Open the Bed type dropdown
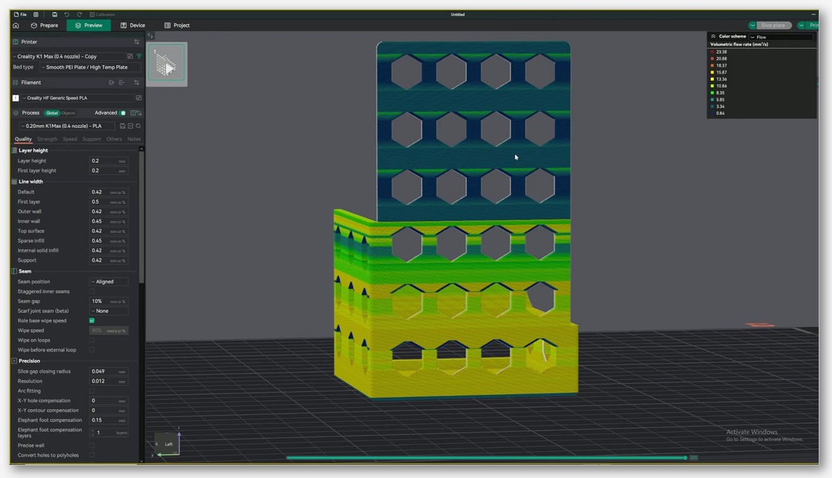 (90, 67)
